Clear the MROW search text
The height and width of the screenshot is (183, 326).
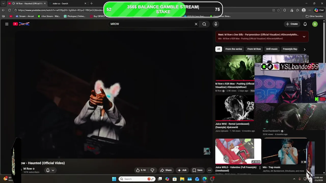pos(196,24)
